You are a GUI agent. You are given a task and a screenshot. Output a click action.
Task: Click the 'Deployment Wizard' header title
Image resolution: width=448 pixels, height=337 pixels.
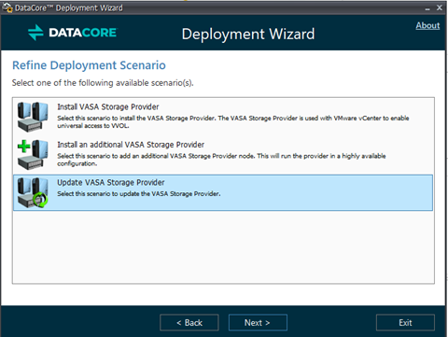(248, 34)
